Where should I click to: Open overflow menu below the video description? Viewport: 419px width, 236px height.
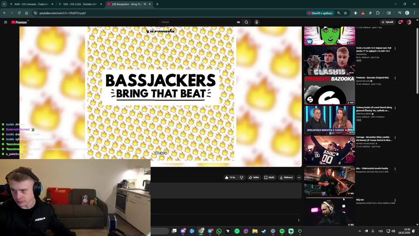point(299,220)
